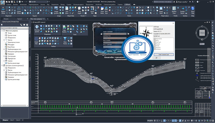Expand the Конструкции tree node
Screen dimensions: 215x123
pyautogui.click(x=4, y=56)
